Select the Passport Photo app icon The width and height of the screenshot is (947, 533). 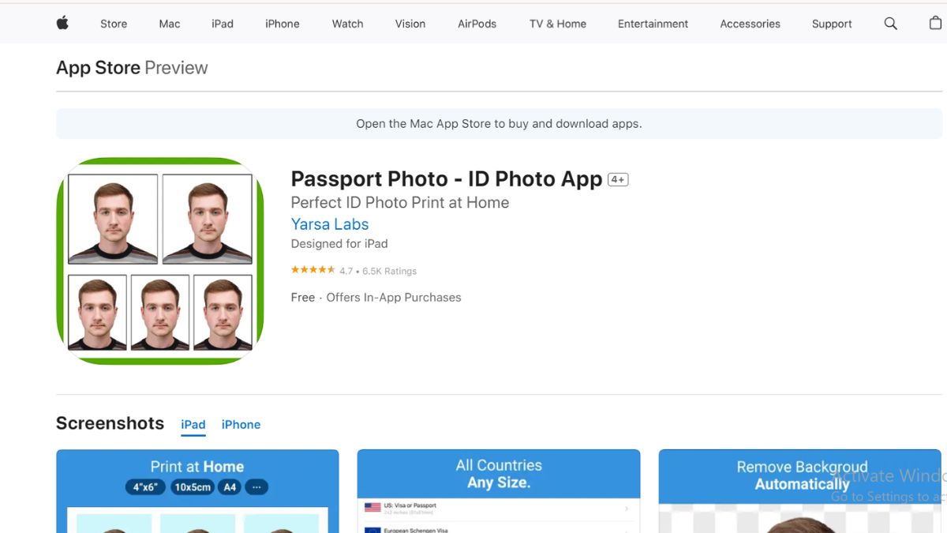[159, 261]
